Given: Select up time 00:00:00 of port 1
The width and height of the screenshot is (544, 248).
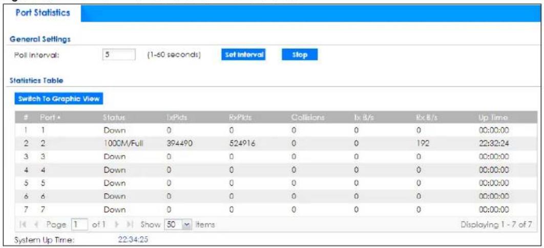Looking at the screenshot, I should (x=494, y=130).
